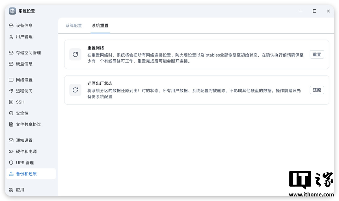This screenshot has height=201, width=339.
Task: Switch to the 系统配置 tab
Action: [x=74, y=26]
